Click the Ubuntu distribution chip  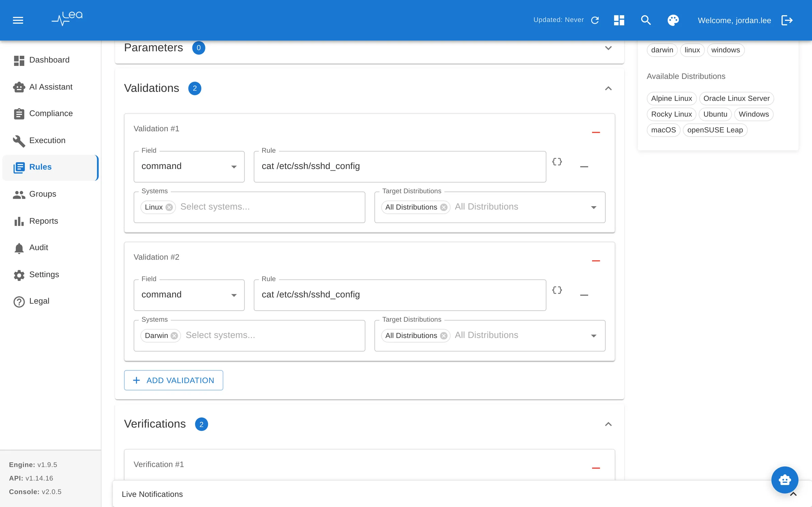tap(715, 114)
